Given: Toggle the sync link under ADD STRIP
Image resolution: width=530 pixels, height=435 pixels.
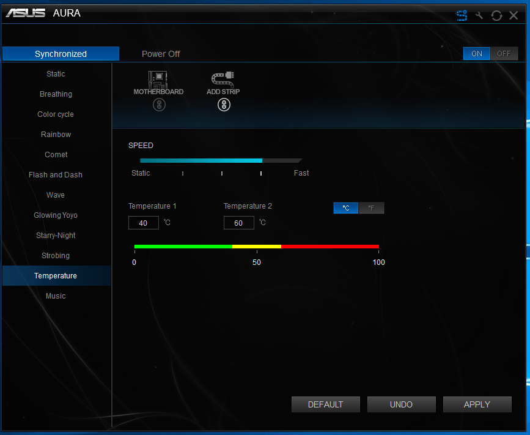Looking at the screenshot, I should [224, 105].
